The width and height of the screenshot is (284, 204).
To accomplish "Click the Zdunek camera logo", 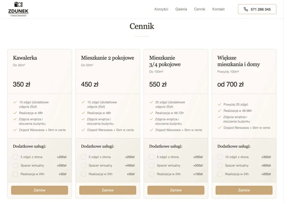I will click(x=19, y=9).
